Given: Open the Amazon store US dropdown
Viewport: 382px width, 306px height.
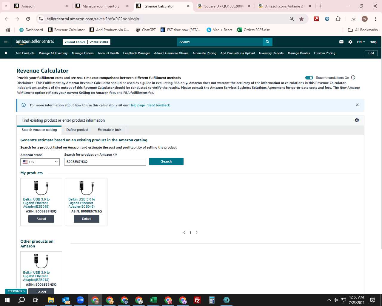Looking at the screenshot, I should [x=40, y=162].
